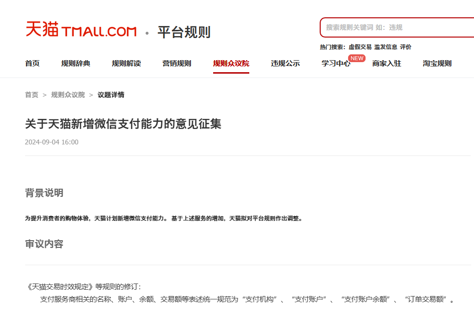Image resolution: width=474 pixels, height=322 pixels.
Task: Click hot search term 评价
Action: [x=406, y=47]
